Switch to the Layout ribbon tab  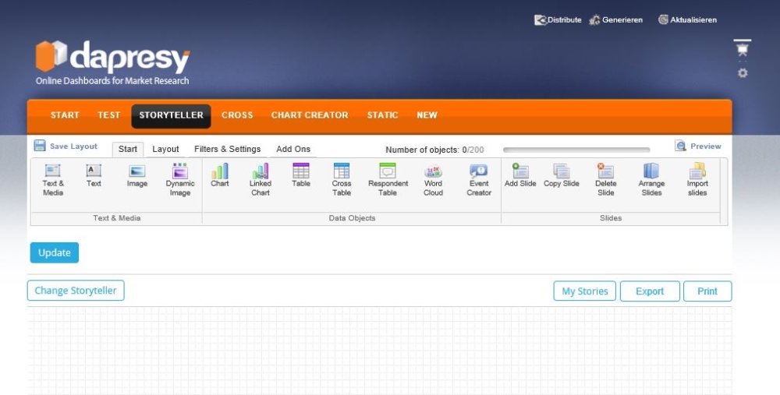tap(165, 149)
